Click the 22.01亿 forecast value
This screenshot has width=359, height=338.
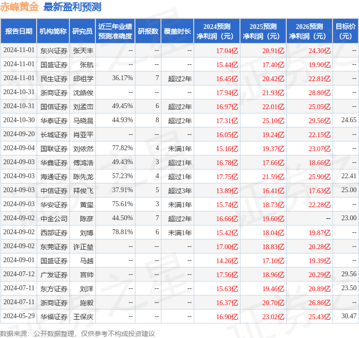pyautogui.click(x=273, y=107)
